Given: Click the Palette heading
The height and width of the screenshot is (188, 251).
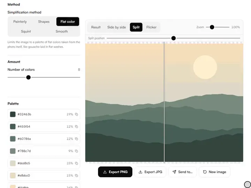Looking at the screenshot, I should [13, 104].
